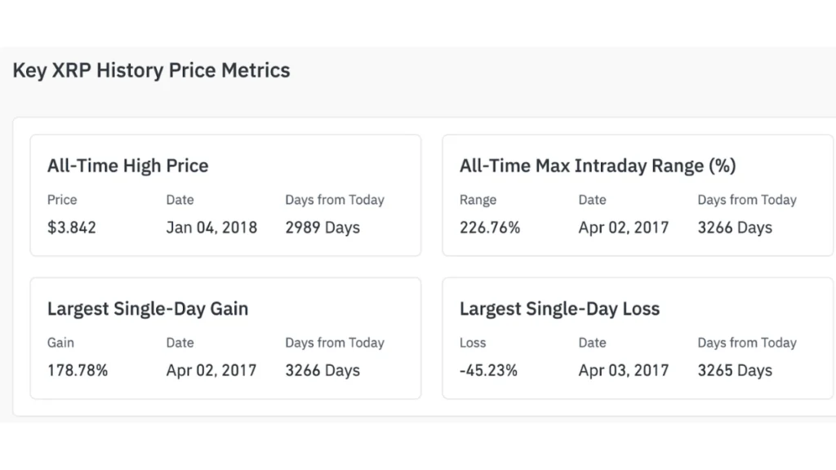The image size is (836, 470).
Task: Click Days from Today label in Single-Day Loss card
Action: point(746,344)
